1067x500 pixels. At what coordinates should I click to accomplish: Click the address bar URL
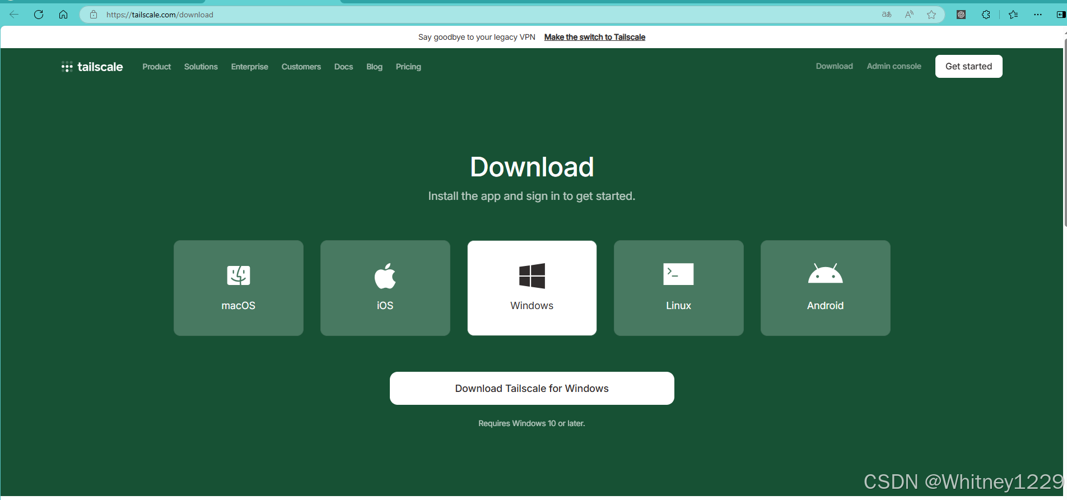coord(160,15)
